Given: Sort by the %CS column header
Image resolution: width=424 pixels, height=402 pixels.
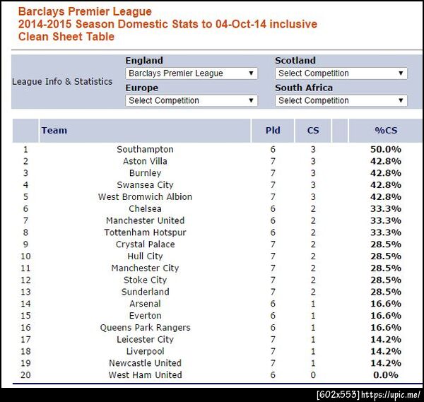Looking at the screenshot, I should [386, 130].
